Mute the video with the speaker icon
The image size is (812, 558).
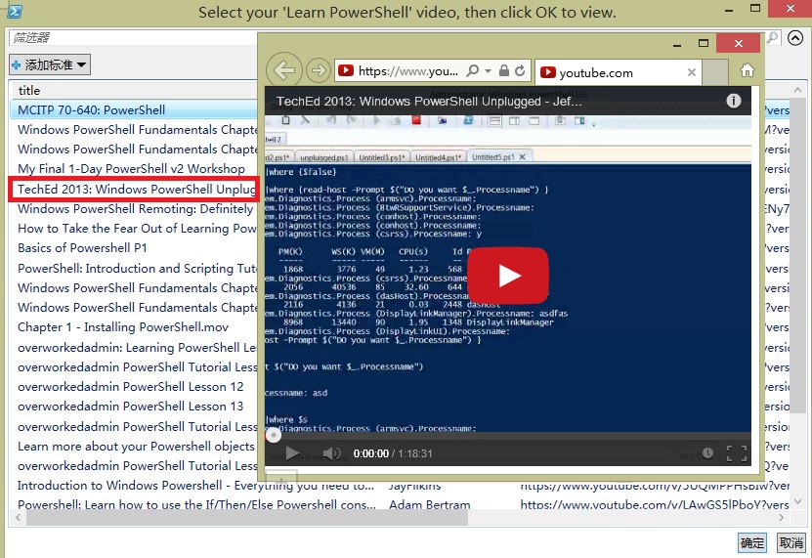(331, 453)
